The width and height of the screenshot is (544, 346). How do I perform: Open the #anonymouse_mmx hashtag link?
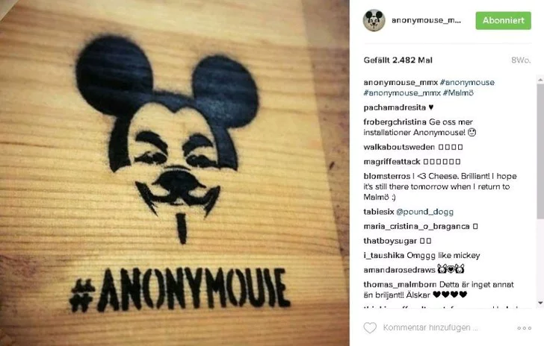pyautogui.click(x=402, y=92)
